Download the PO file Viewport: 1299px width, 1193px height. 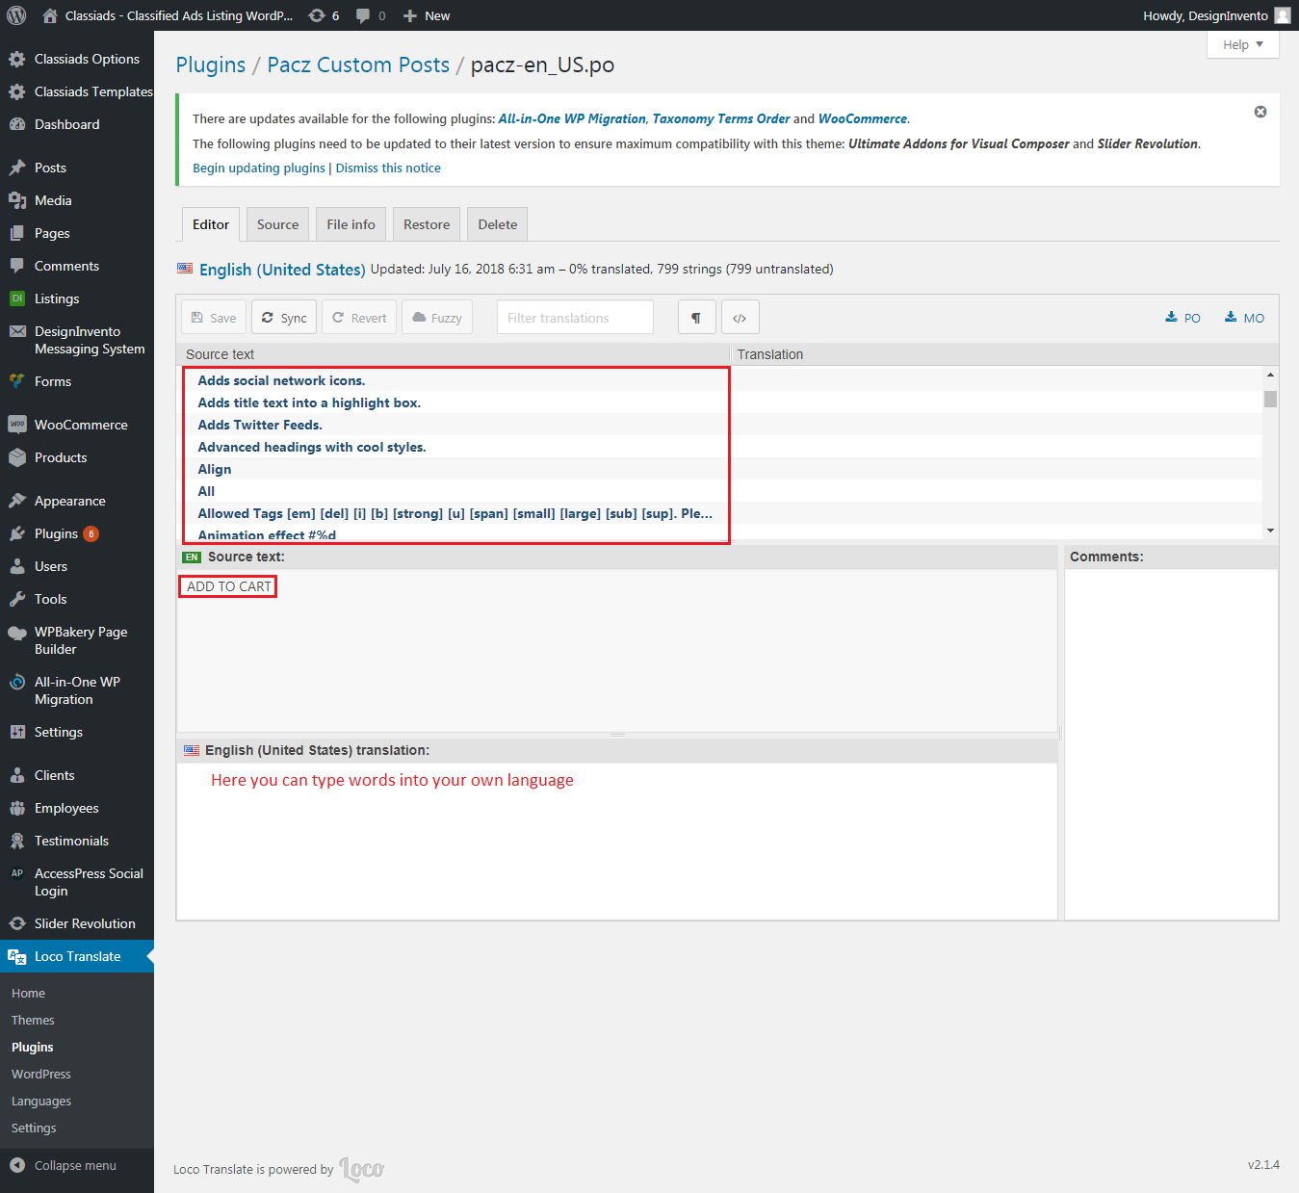(x=1183, y=318)
